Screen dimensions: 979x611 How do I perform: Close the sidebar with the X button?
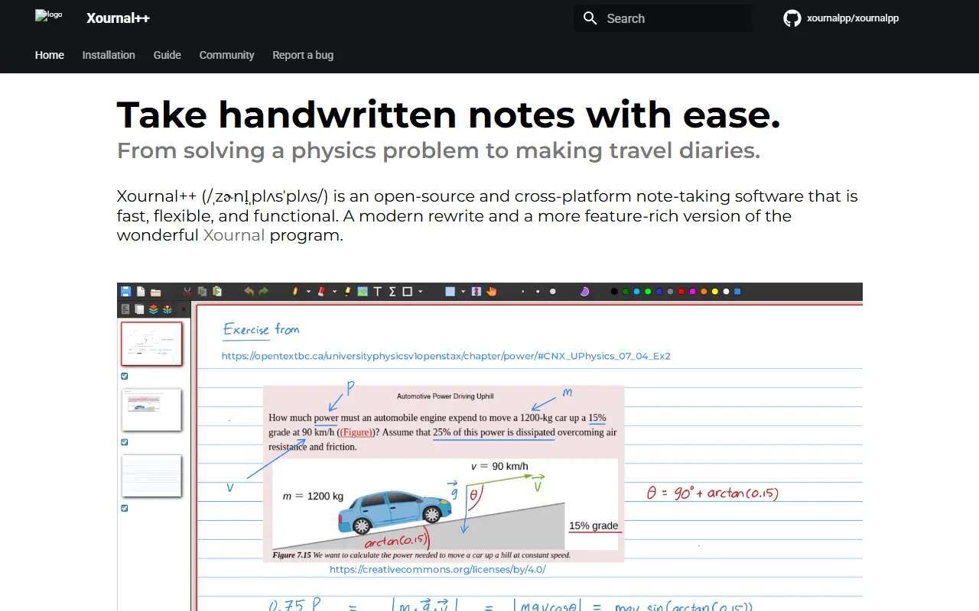(184, 309)
